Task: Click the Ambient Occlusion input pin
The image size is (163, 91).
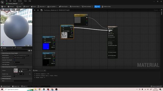Action: (109, 52)
